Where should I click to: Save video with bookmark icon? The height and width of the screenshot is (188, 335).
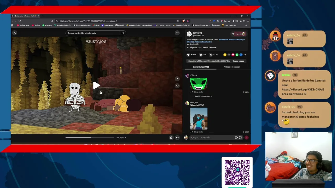[211, 55]
